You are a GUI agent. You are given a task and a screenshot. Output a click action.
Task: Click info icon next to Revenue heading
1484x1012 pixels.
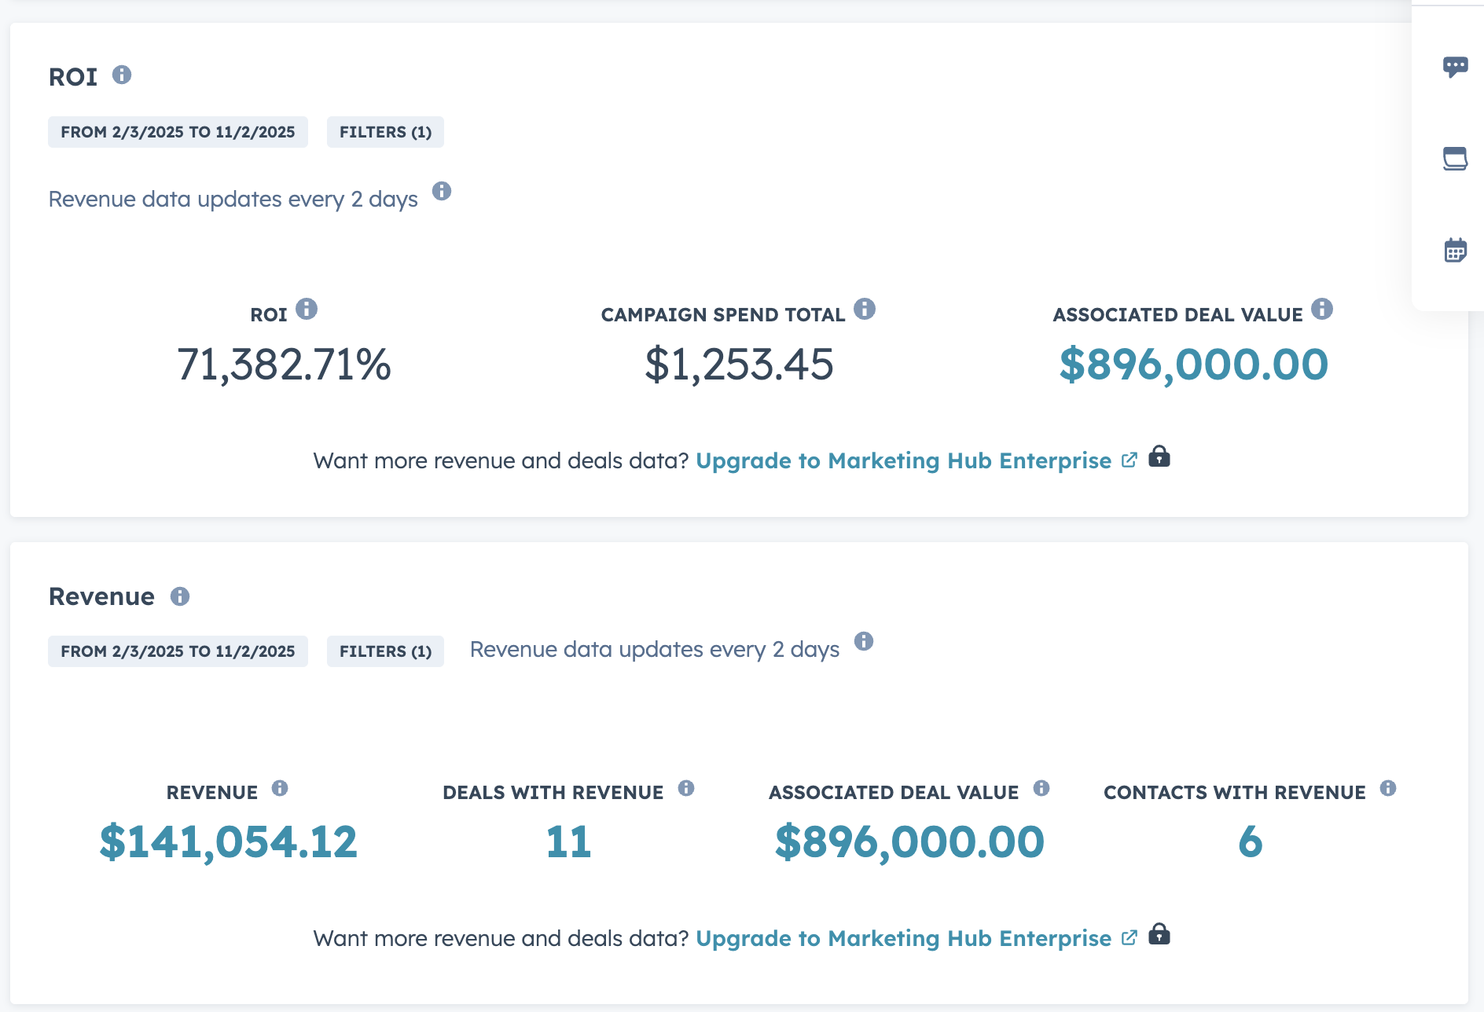click(x=180, y=596)
